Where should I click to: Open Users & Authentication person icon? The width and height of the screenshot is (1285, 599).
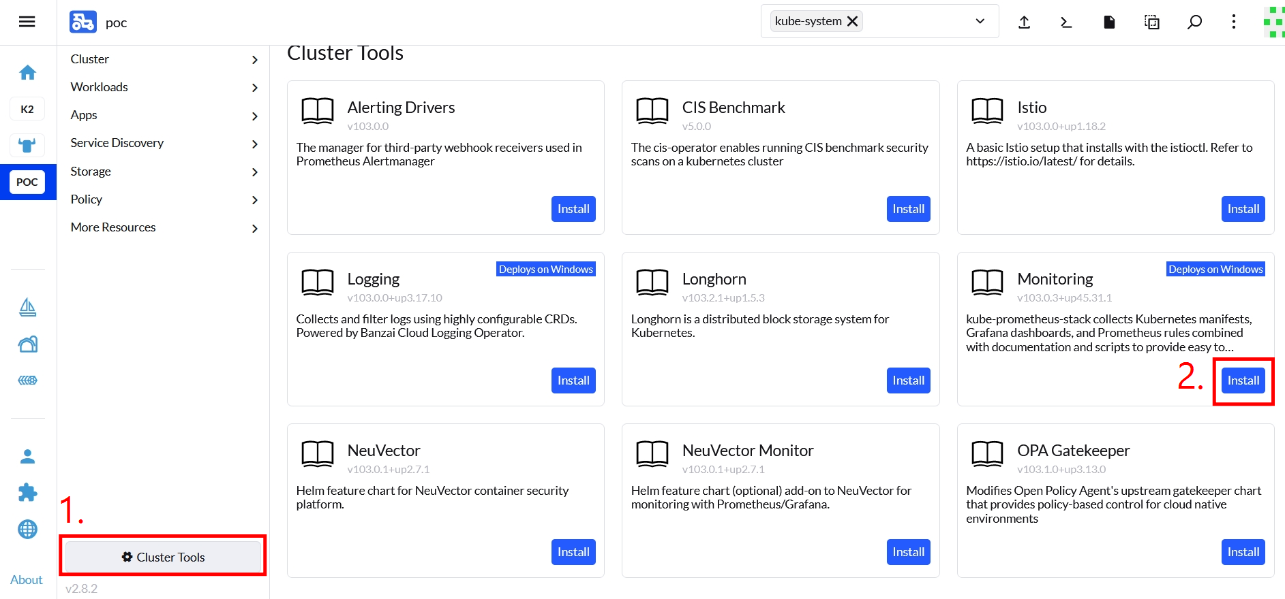(27, 457)
